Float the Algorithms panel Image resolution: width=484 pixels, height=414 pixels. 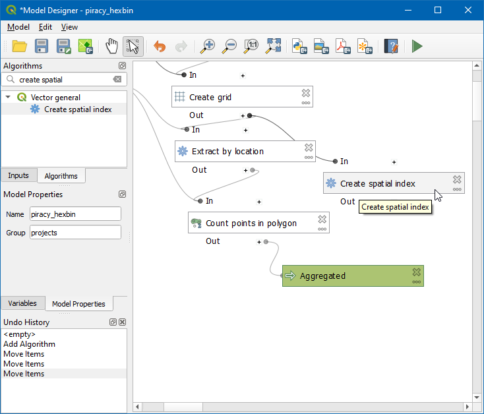122,66
